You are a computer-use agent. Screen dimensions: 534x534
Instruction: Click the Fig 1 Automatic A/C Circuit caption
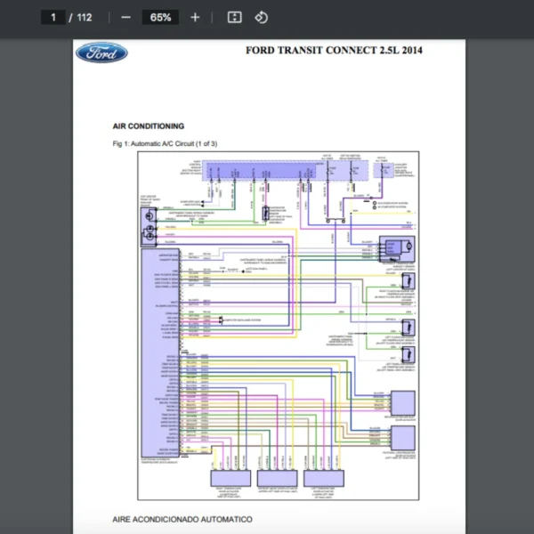tap(165, 143)
